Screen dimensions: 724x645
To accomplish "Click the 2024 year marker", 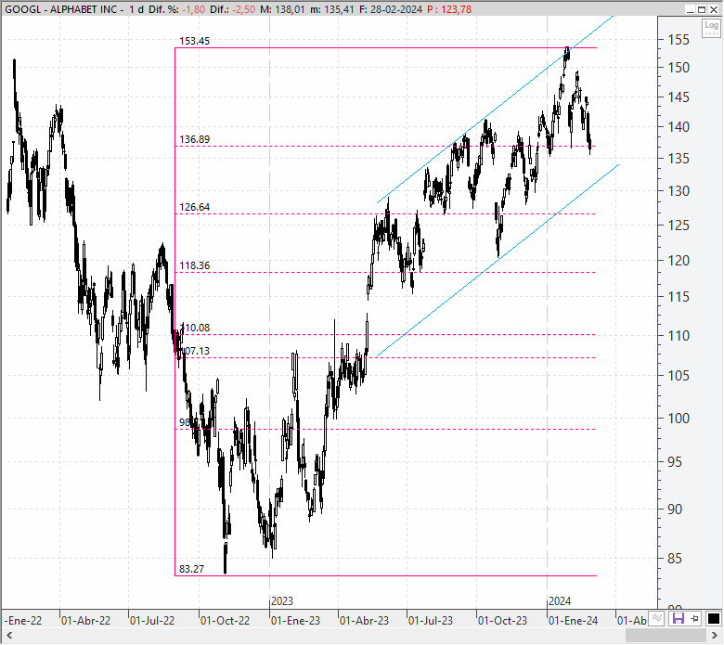I will [560, 601].
